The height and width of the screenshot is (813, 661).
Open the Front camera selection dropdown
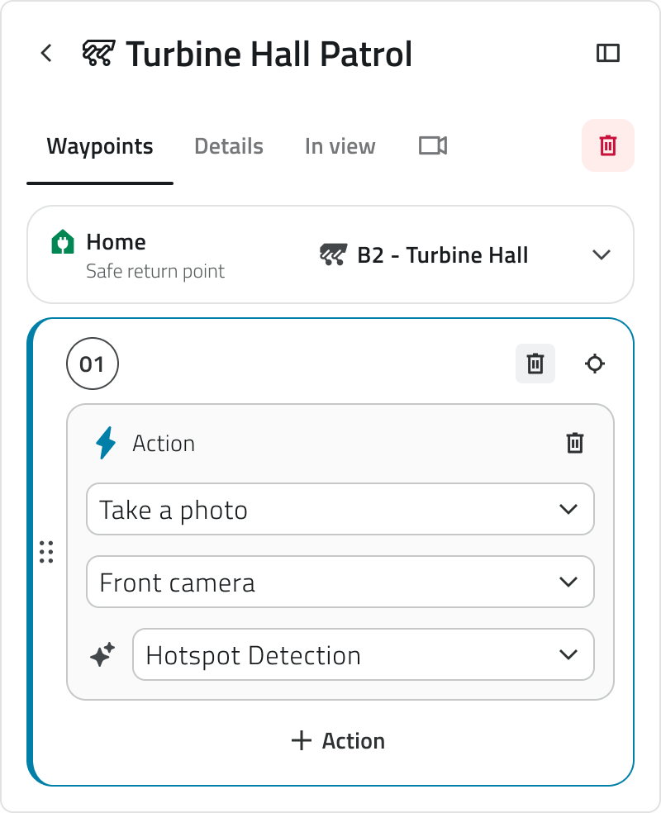[x=340, y=582]
